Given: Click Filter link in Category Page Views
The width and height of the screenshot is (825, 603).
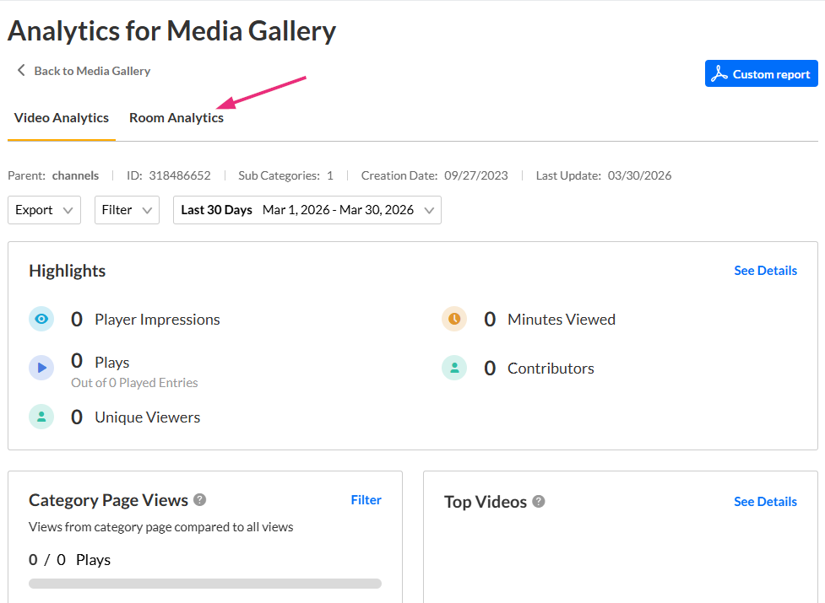Looking at the screenshot, I should click(366, 500).
